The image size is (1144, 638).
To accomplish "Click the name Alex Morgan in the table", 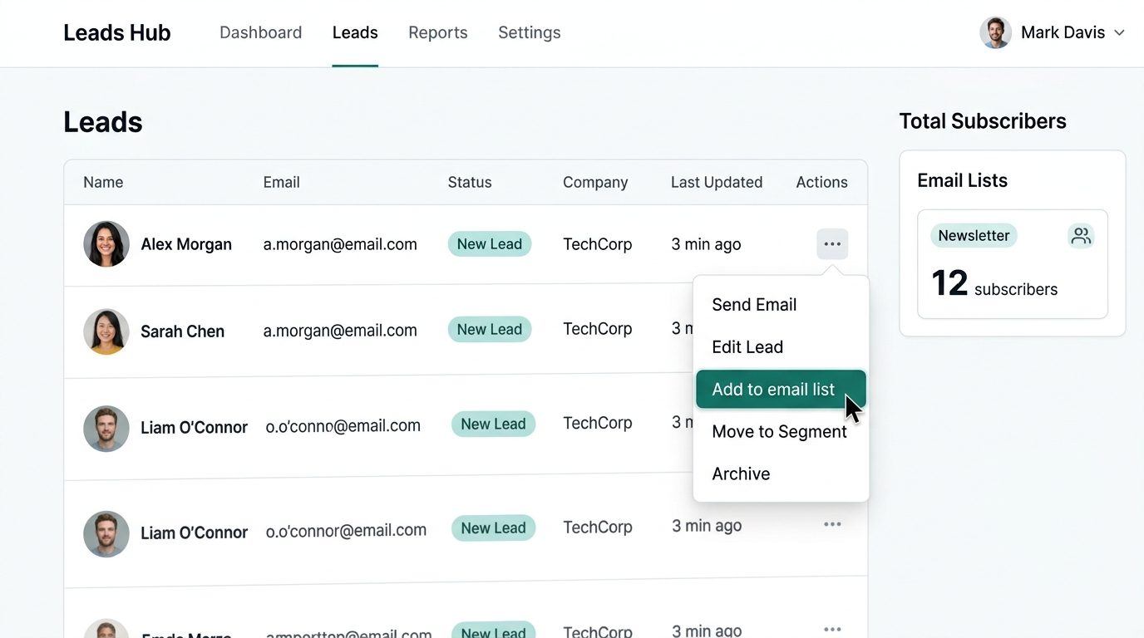I will [x=186, y=245].
